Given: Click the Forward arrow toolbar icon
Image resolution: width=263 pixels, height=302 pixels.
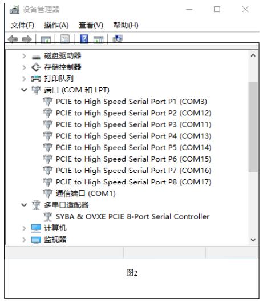Looking at the screenshot, I should pos(27,39).
